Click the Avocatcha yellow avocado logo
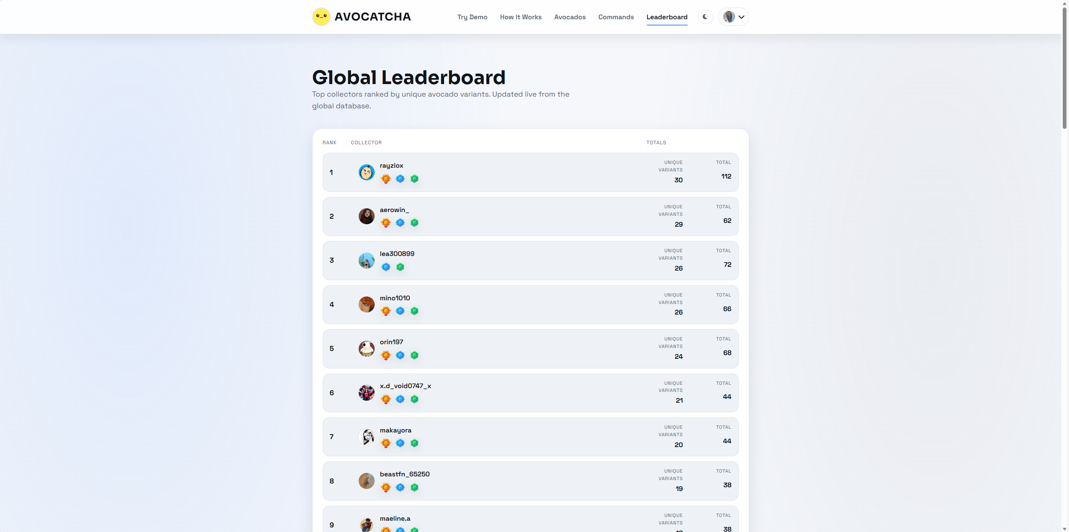The height and width of the screenshot is (532, 1069). [321, 17]
